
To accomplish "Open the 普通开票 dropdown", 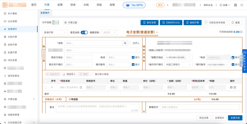I will point(55,33).
